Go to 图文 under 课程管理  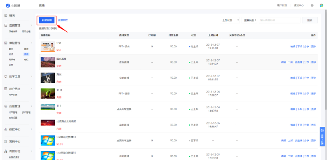click(x=11, y=49)
